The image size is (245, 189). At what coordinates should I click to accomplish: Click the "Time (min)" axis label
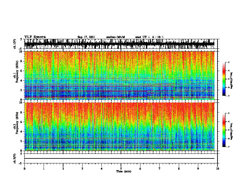coord(124,171)
